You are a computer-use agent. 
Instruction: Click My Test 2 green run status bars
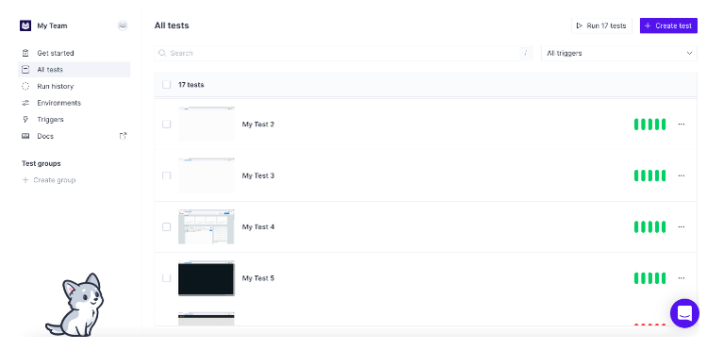tap(649, 124)
